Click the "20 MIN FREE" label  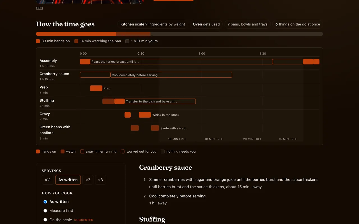tap(252, 139)
